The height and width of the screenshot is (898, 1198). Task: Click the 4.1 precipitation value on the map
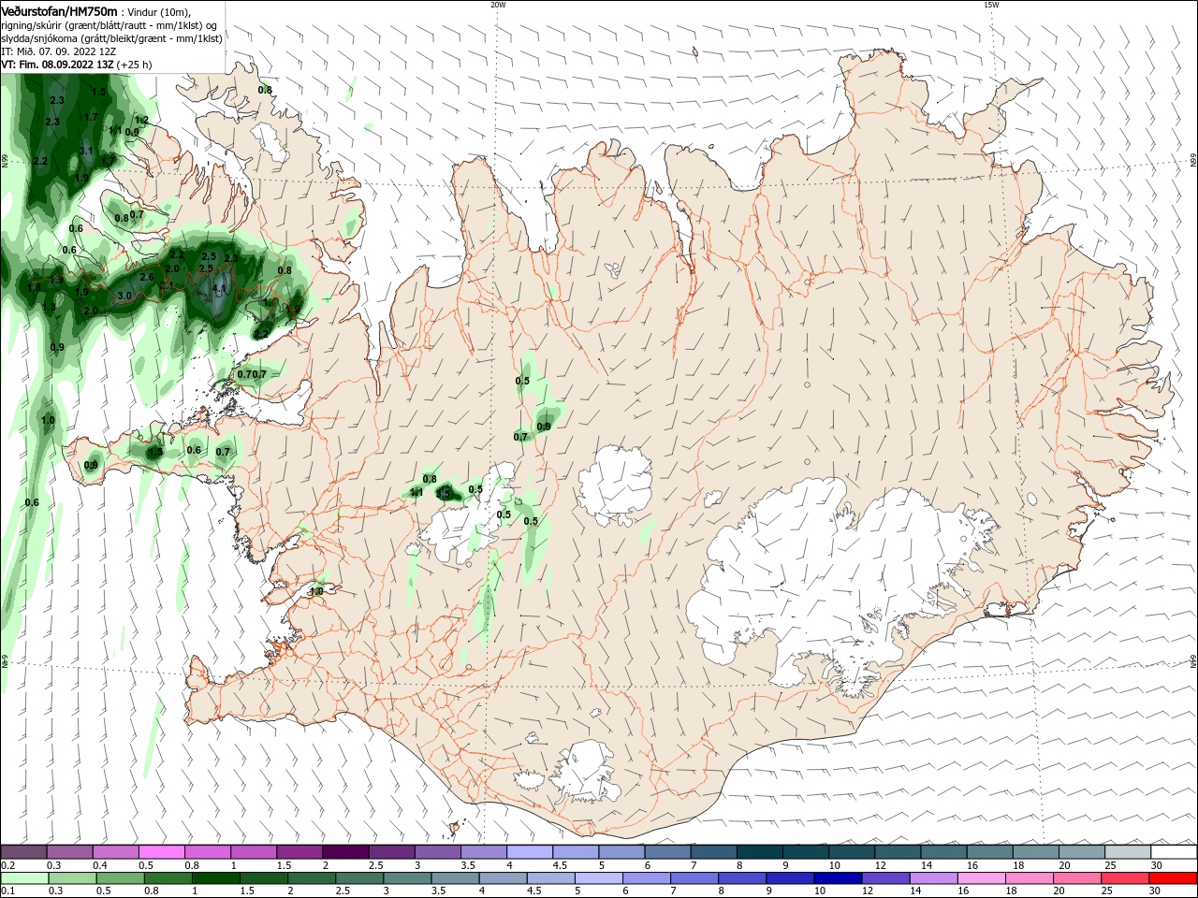click(220, 288)
